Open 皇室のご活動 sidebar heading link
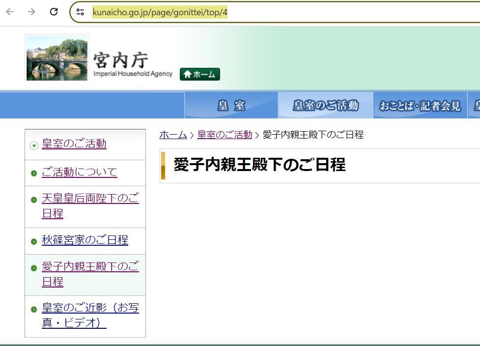Screen dimensions: 480x346 74,144
